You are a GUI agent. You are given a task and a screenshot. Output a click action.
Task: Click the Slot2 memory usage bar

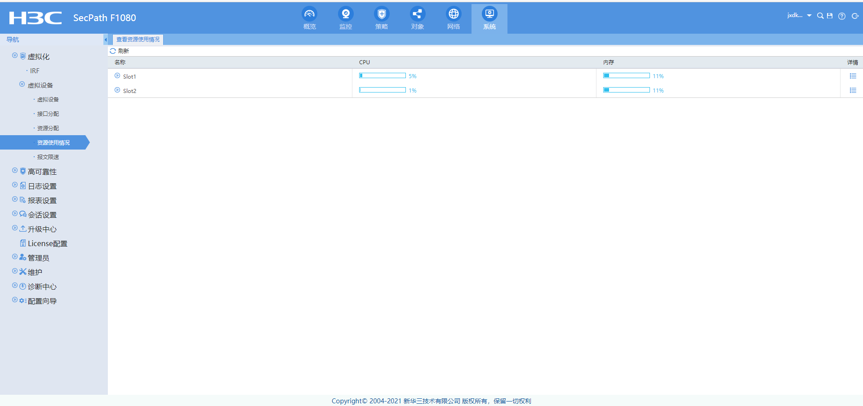pyautogui.click(x=627, y=90)
